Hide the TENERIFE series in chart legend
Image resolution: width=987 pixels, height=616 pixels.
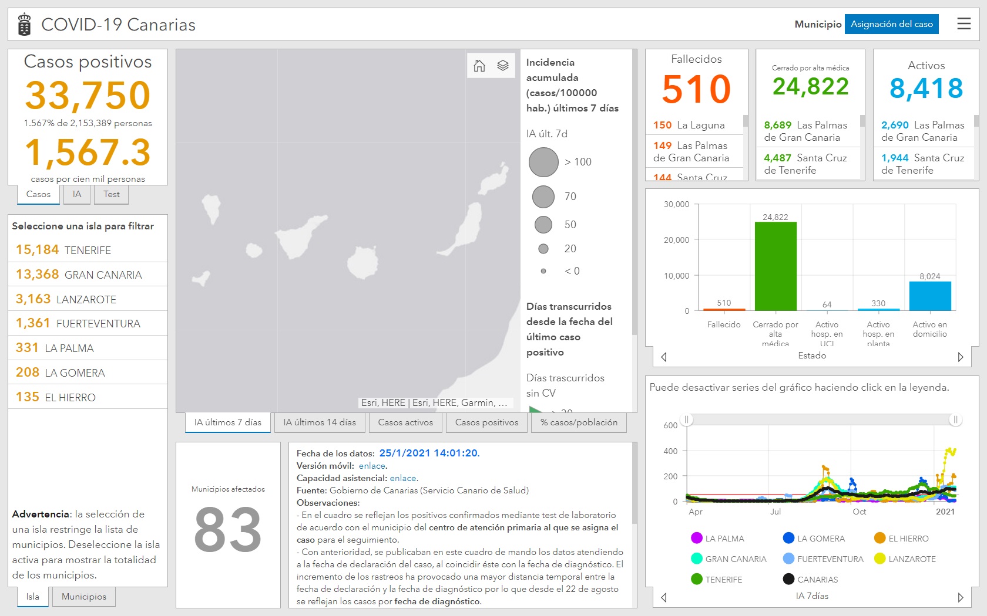pos(717,580)
